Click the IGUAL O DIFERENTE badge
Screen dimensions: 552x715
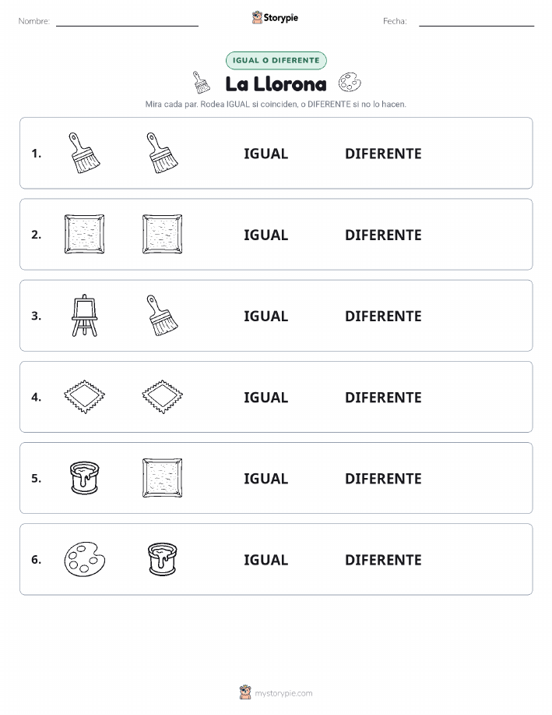(x=276, y=60)
